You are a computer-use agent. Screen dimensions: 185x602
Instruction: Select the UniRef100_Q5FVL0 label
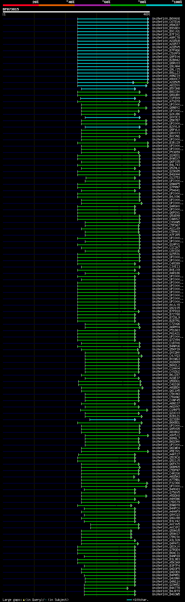[x=166, y=130]
